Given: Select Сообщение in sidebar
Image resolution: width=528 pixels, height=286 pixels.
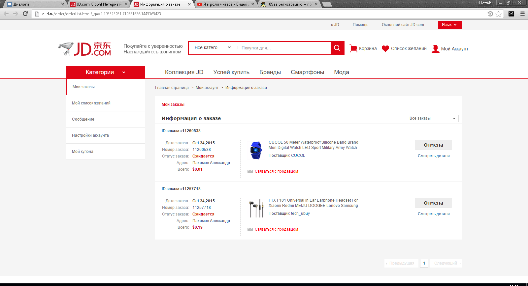Looking at the screenshot, I should point(106,119).
